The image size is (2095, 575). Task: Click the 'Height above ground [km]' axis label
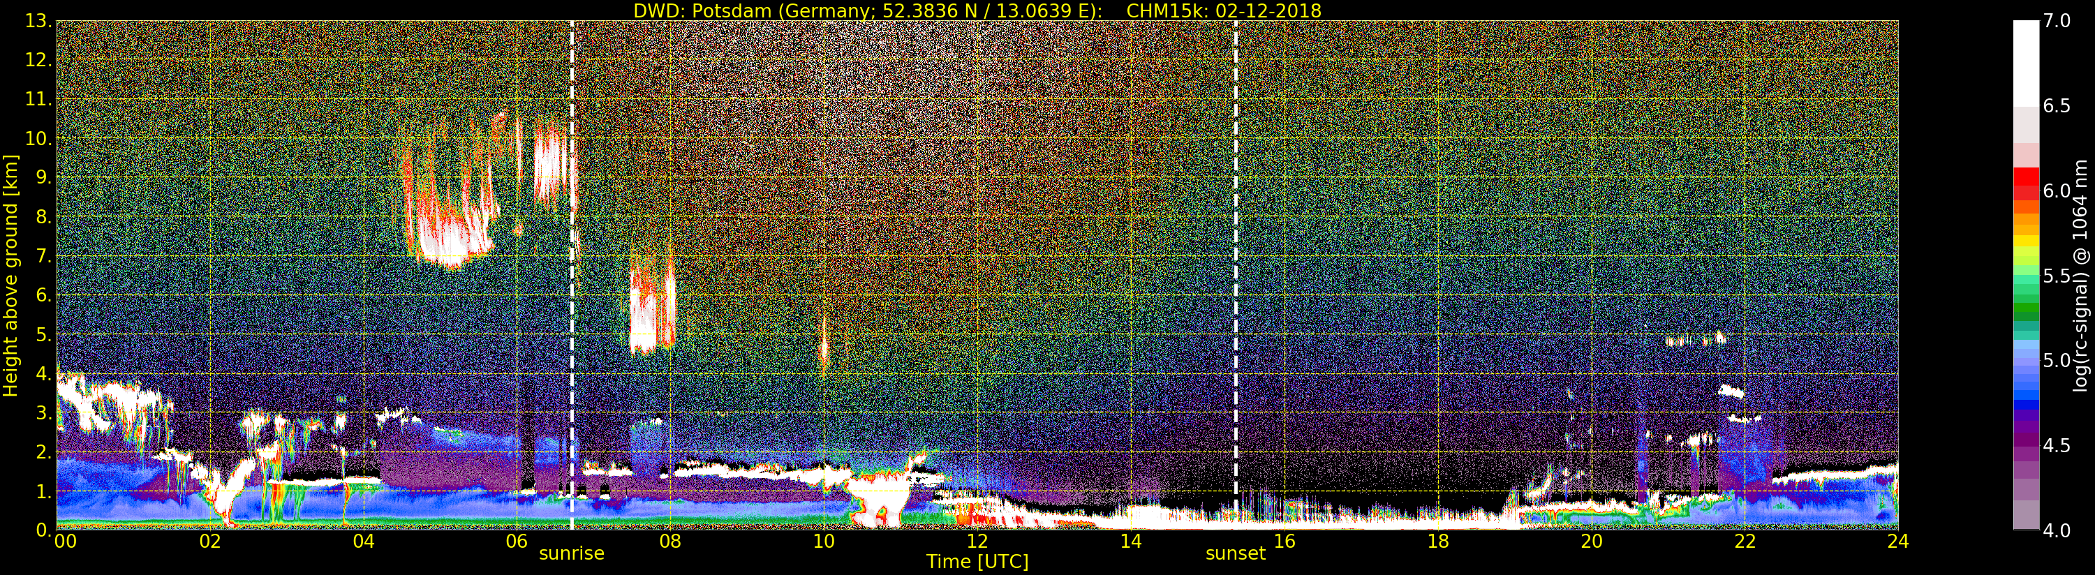(x=10, y=275)
